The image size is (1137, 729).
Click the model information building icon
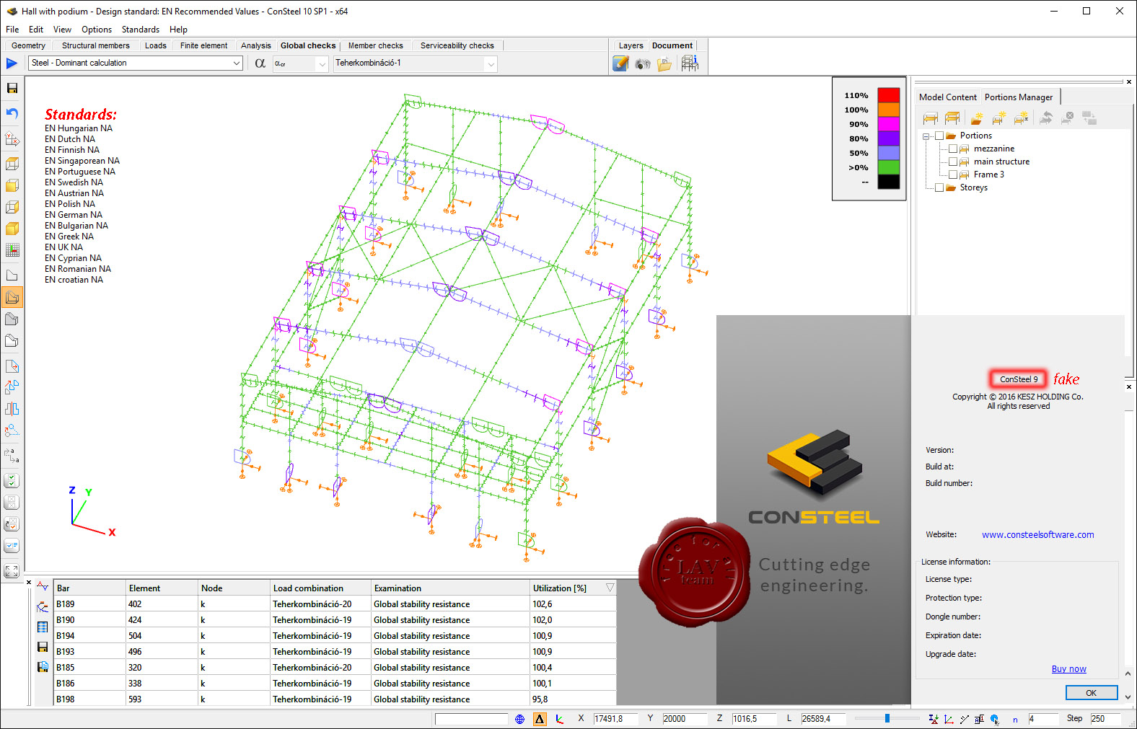[x=690, y=63]
